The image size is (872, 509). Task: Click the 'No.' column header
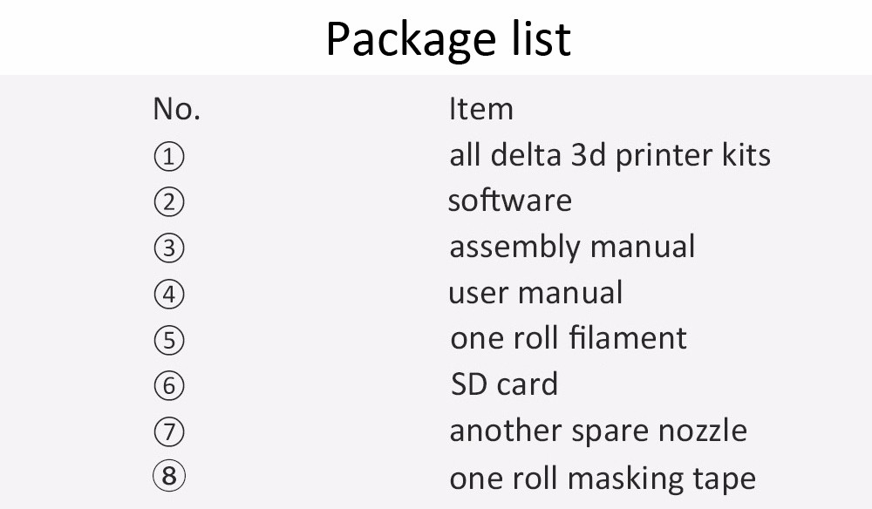click(176, 109)
